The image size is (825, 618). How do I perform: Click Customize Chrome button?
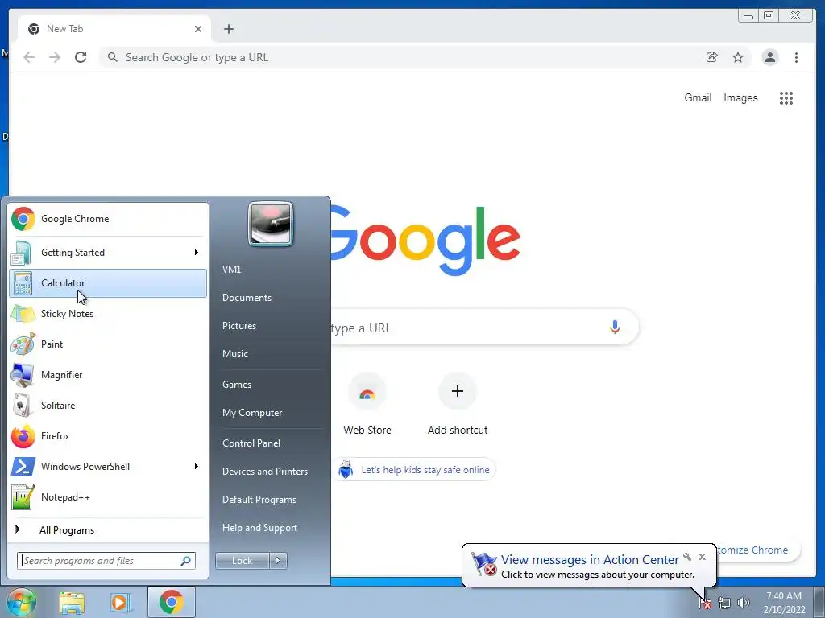coord(757,550)
